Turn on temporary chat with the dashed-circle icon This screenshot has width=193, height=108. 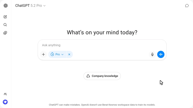(187, 5)
